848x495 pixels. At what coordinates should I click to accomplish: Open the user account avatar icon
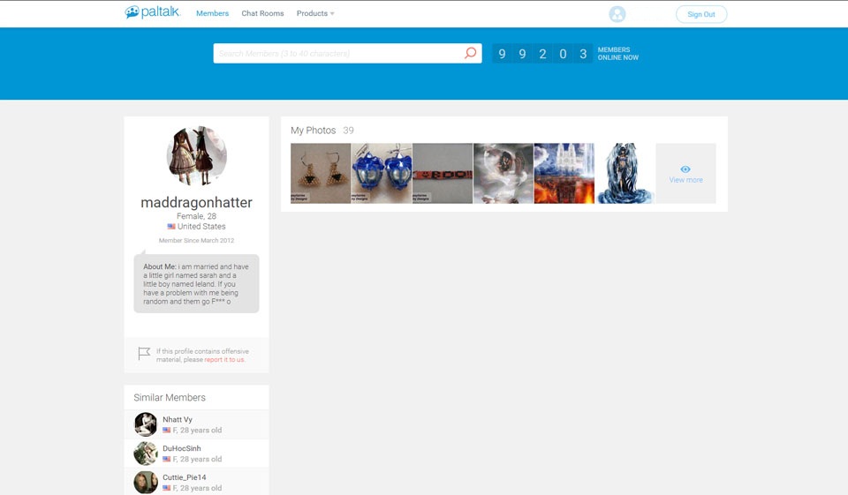(617, 14)
